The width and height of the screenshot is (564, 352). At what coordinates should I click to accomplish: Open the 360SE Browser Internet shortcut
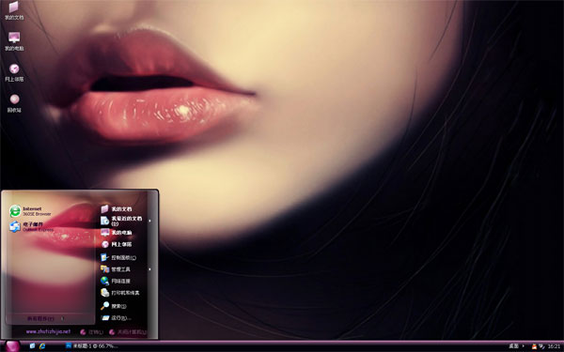(31, 211)
